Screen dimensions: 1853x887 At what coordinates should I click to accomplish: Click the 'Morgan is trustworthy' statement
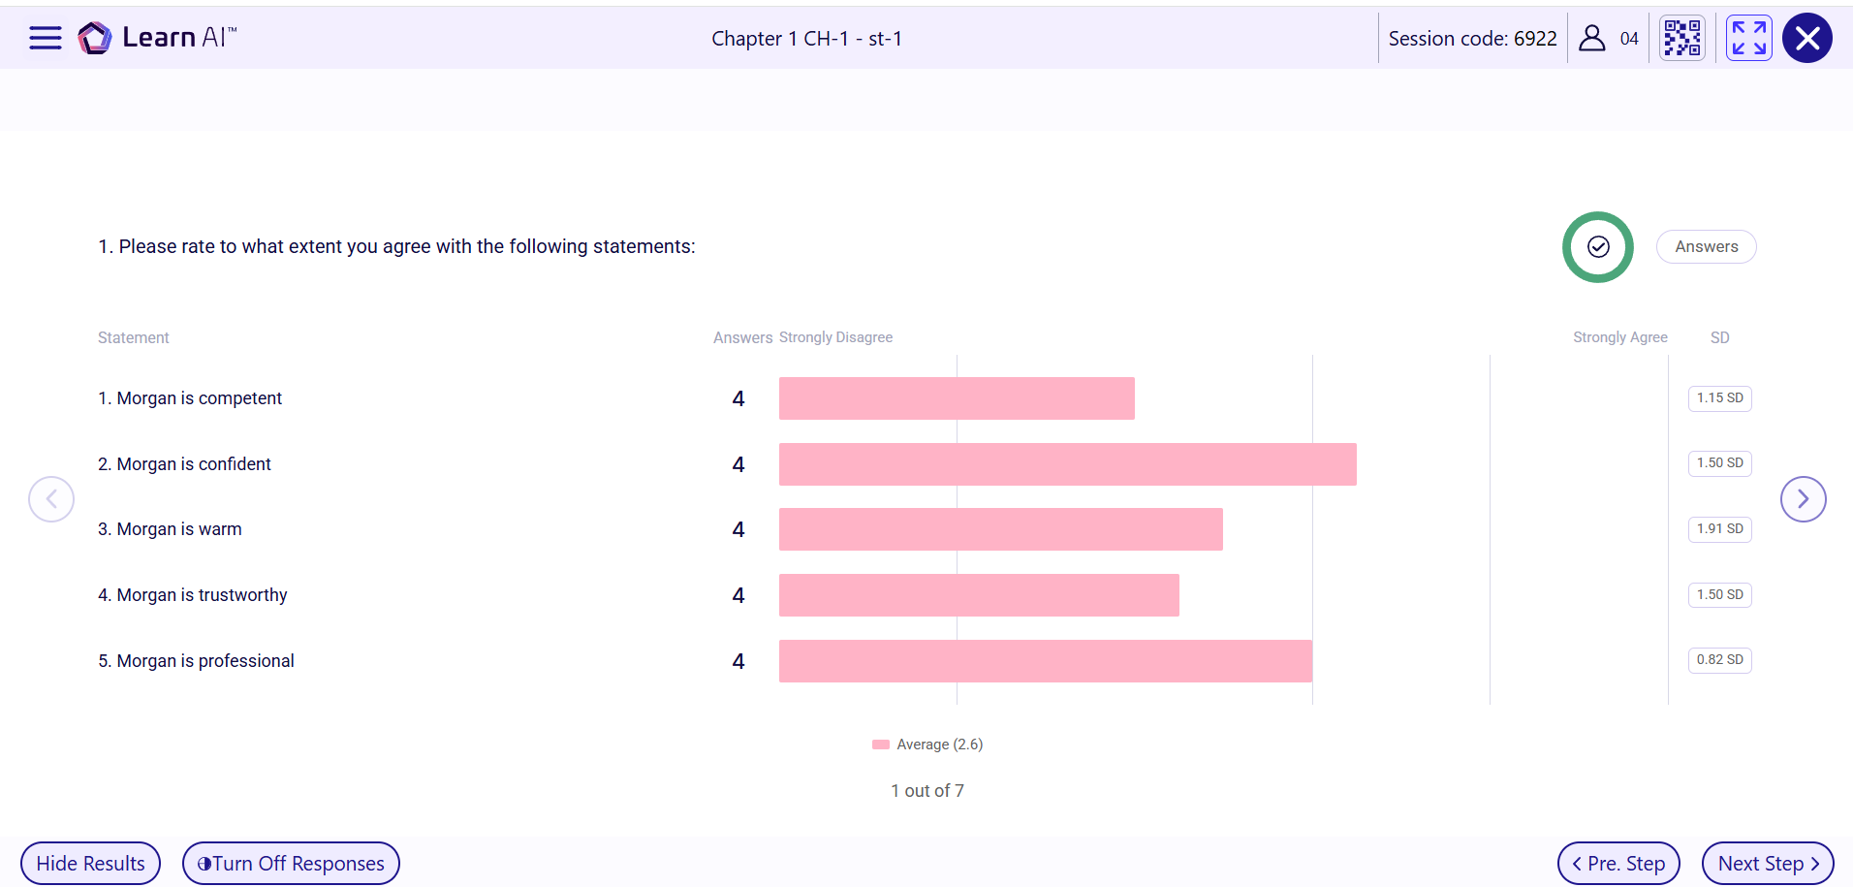(x=193, y=595)
